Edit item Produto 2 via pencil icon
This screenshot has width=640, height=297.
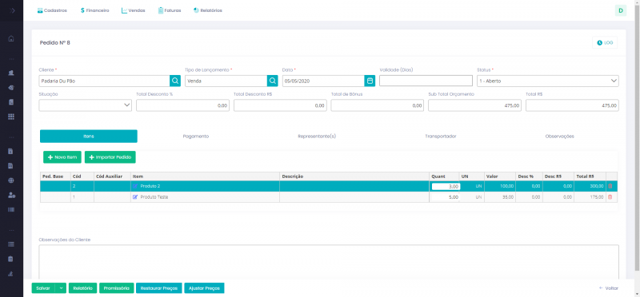point(135,186)
